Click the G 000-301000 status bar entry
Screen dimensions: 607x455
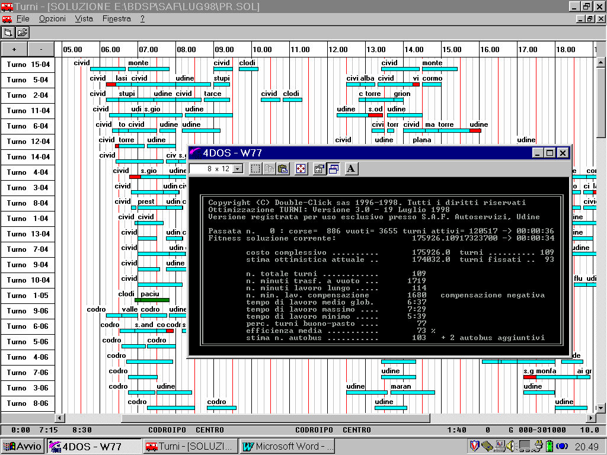pos(537,430)
